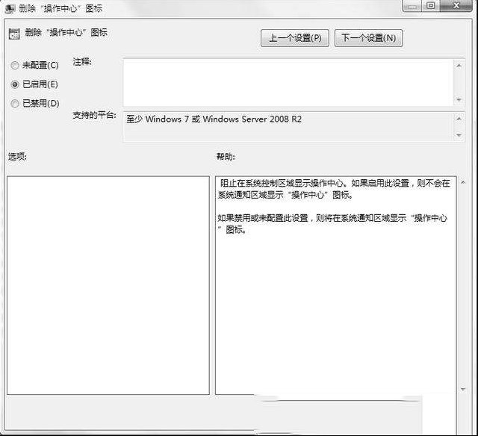Image resolution: width=478 pixels, height=436 pixels.
Task: Click the policy setting icon beside the heading
Action: [x=14, y=34]
